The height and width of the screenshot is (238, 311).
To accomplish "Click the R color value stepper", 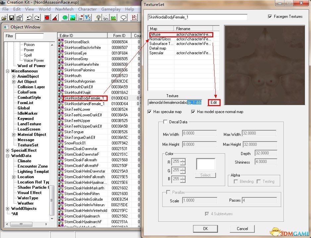I will (x=183, y=162).
